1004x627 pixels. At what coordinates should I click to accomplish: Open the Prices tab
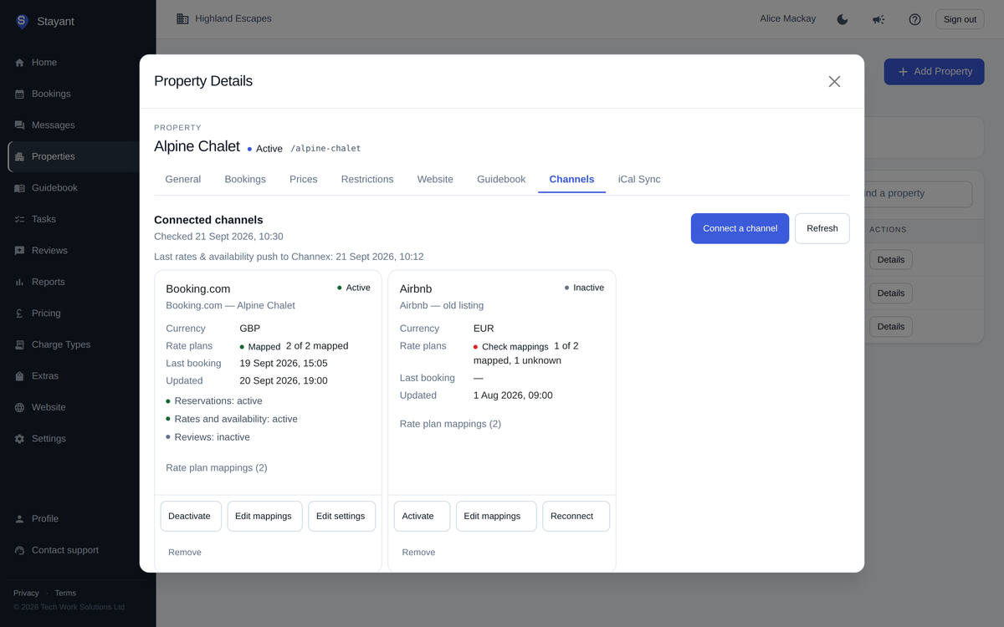[304, 180]
